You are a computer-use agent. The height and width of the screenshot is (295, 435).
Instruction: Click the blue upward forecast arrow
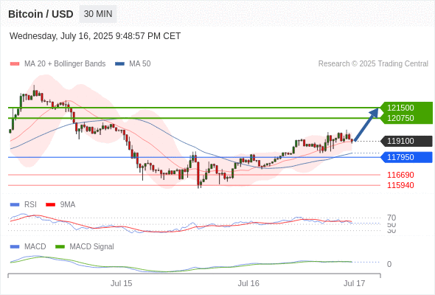(366, 125)
